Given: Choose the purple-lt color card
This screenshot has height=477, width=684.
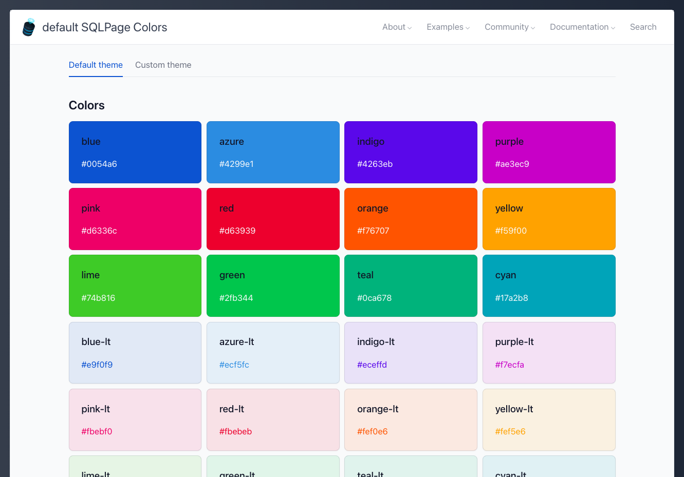Looking at the screenshot, I should [x=549, y=353].
